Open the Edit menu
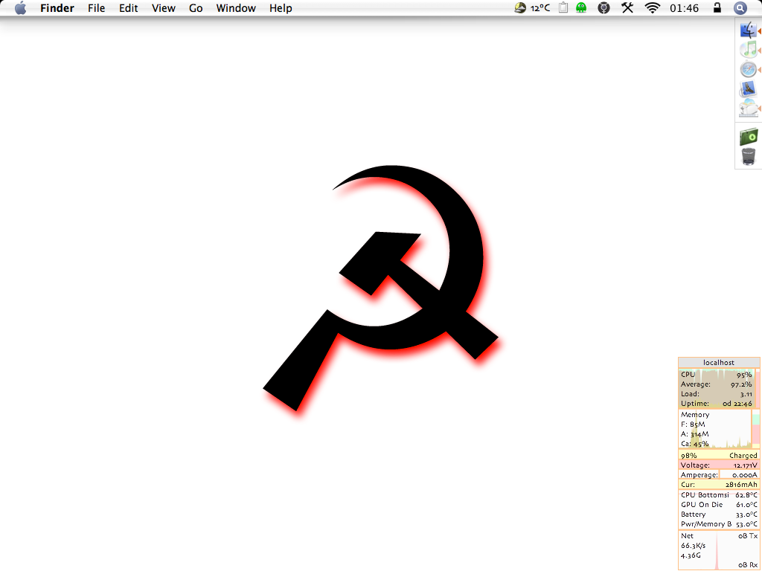 coord(128,8)
